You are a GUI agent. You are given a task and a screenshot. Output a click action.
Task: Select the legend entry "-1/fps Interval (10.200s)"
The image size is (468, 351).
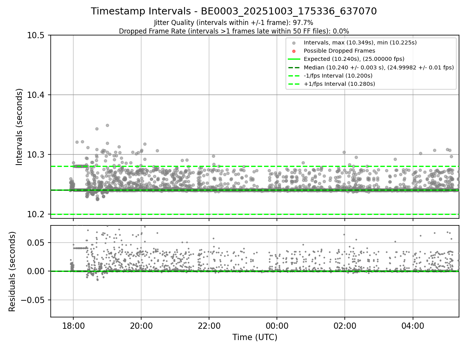click(x=339, y=76)
